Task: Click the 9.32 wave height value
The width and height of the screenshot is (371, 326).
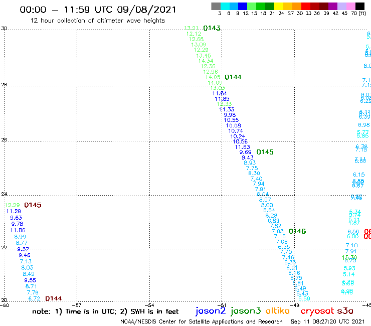Action: tap(23, 249)
